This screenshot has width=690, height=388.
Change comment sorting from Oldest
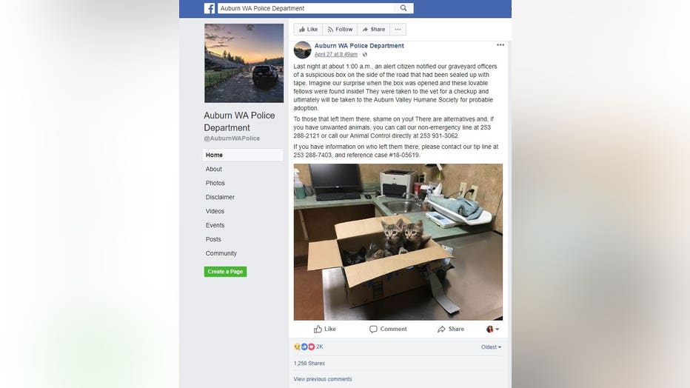(x=491, y=347)
